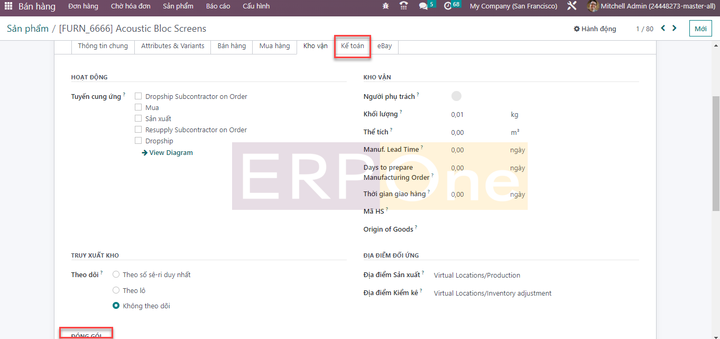Open the activities clock icon

click(x=448, y=6)
